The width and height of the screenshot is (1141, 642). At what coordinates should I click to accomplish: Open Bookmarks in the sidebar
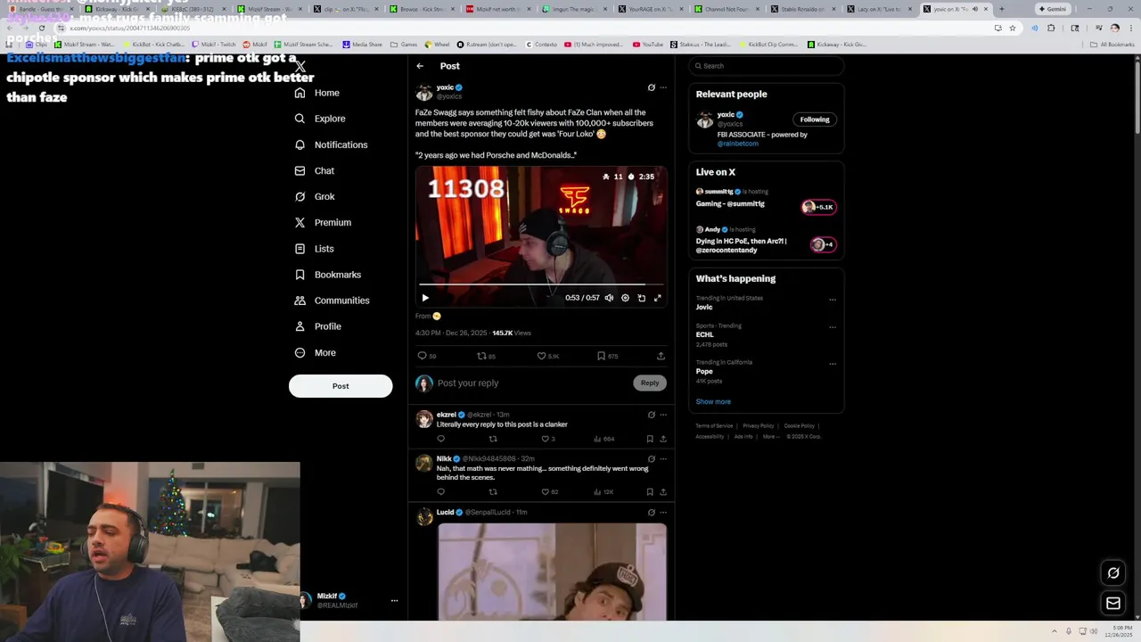(x=328, y=275)
